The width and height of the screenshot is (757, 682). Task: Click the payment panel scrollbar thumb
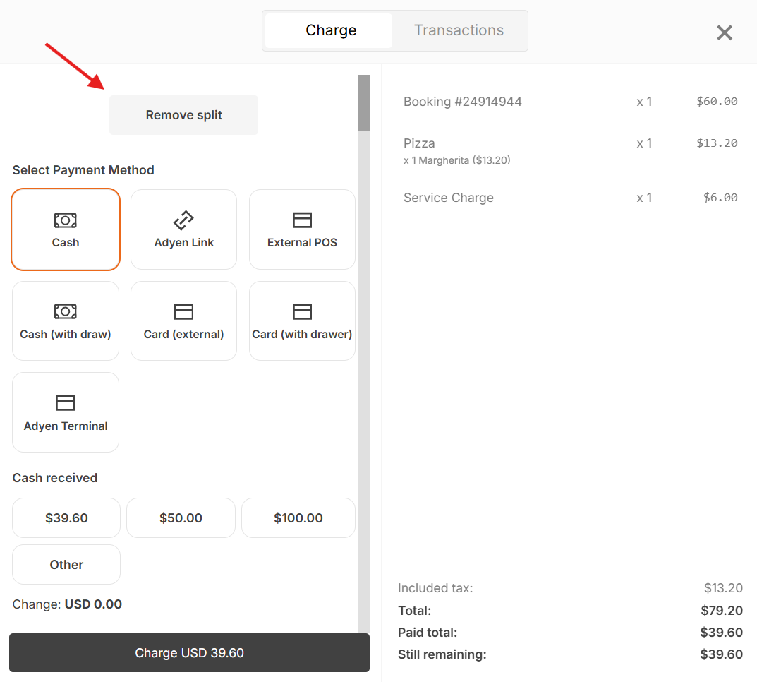[364, 102]
